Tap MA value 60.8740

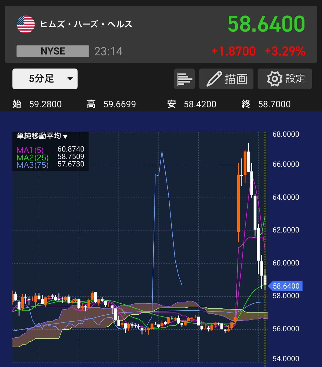coord(71,149)
